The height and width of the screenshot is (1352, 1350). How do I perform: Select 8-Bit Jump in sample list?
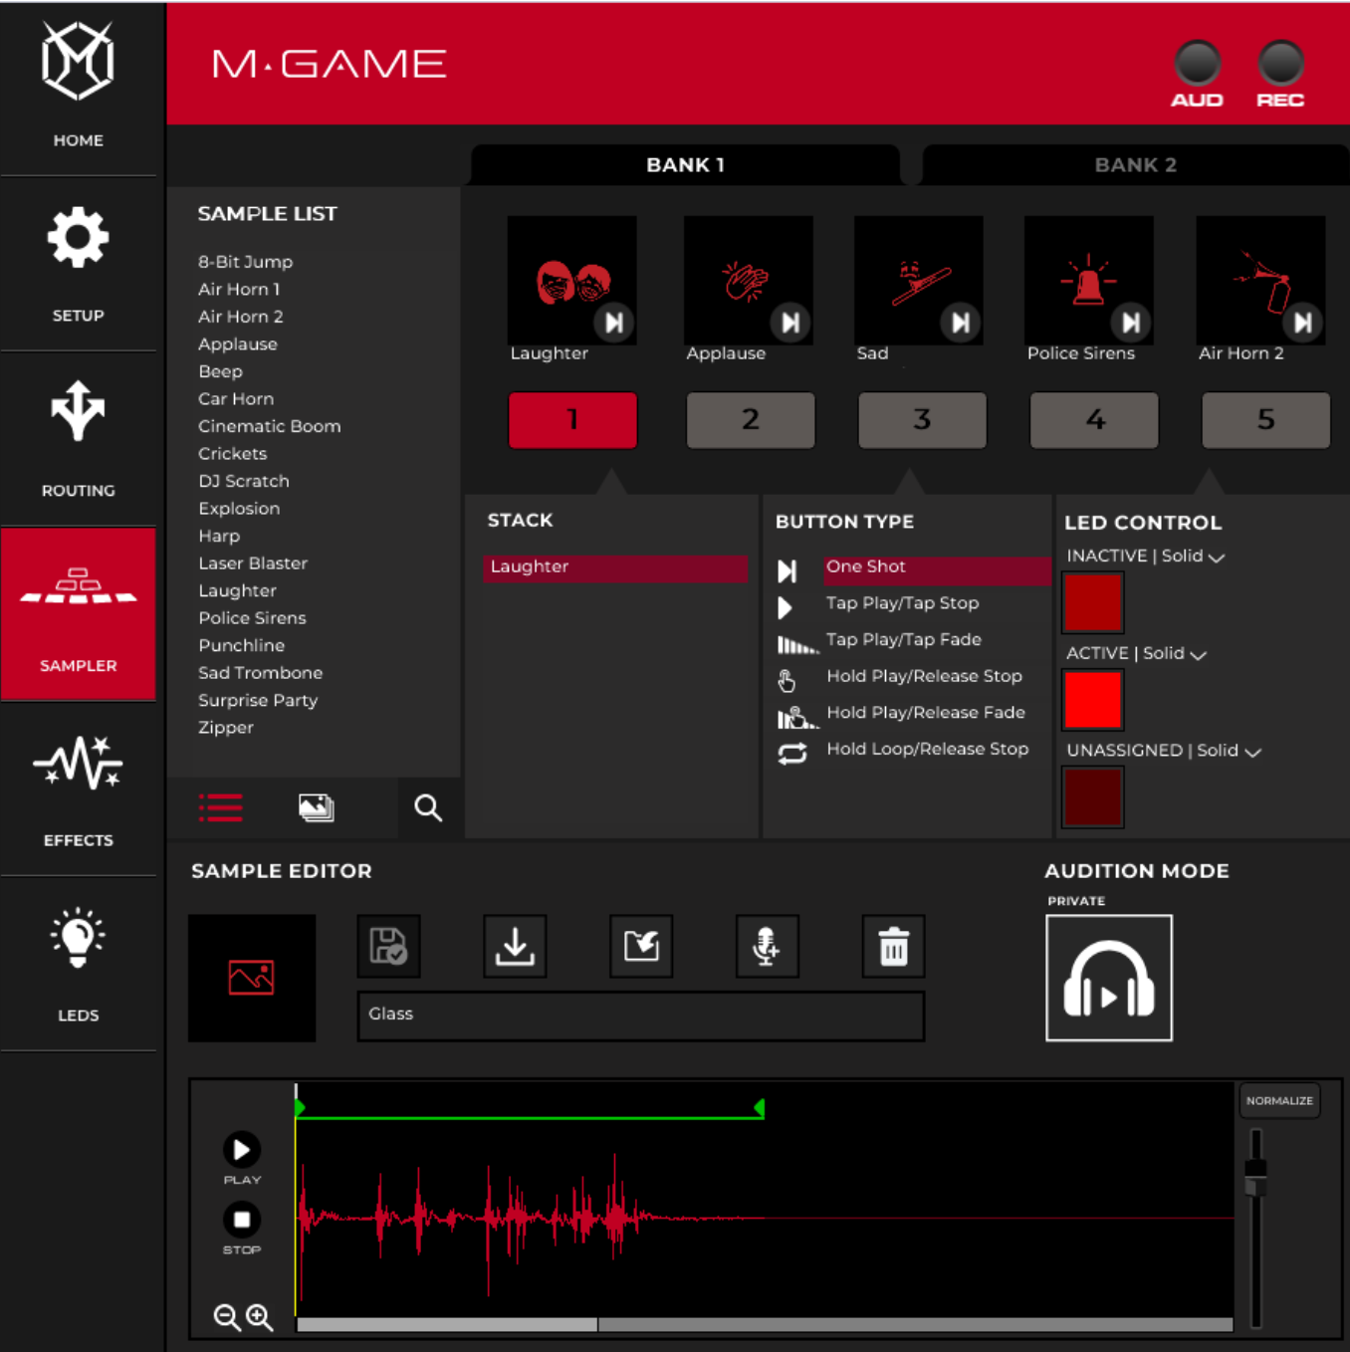point(245,262)
